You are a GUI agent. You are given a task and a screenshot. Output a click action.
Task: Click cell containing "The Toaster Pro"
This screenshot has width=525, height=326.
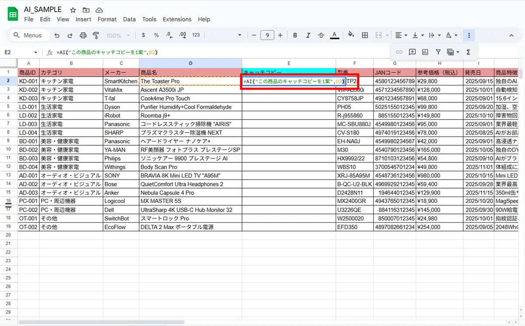pos(190,81)
